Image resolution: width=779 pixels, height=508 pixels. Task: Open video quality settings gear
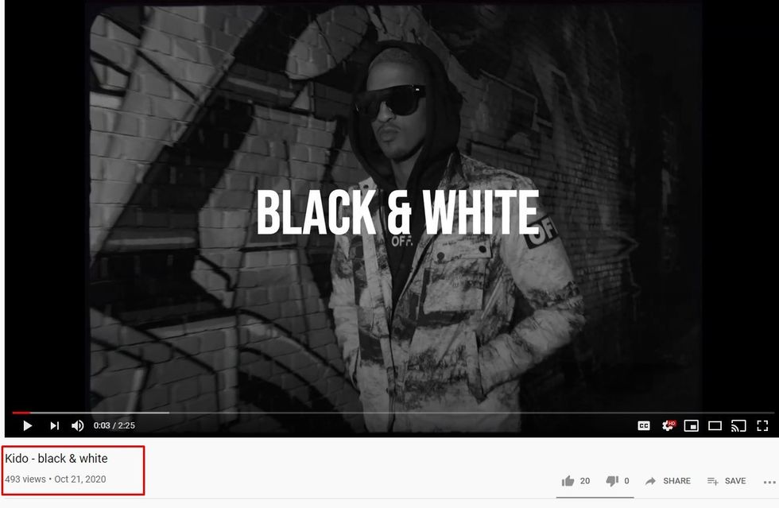[669, 425]
